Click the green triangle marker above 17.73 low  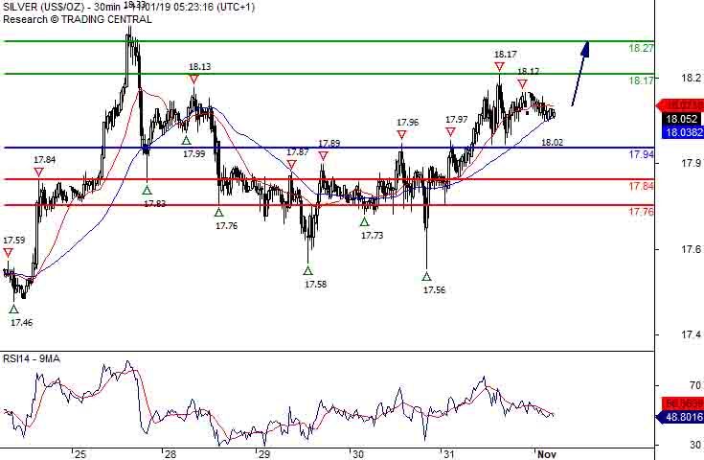pos(365,221)
